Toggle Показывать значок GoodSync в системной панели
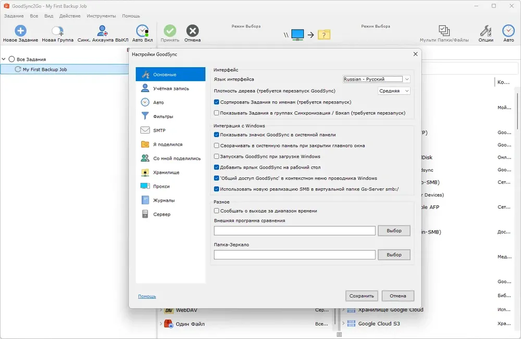 (216, 135)
